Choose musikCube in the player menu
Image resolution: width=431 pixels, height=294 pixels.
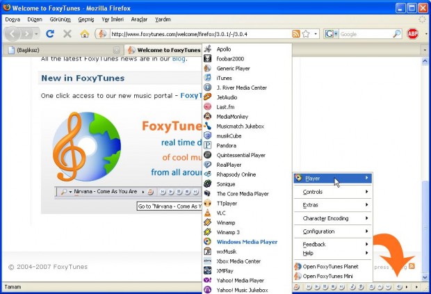tap(247, 136)
